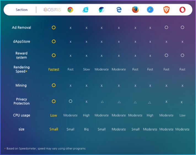Click "Moderate" size under Safari
The image size is (196, 155).
[x=150, y=129]
